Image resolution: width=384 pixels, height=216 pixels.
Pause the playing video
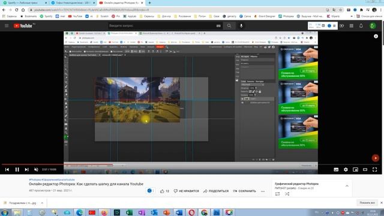click(x=17, y=169)
